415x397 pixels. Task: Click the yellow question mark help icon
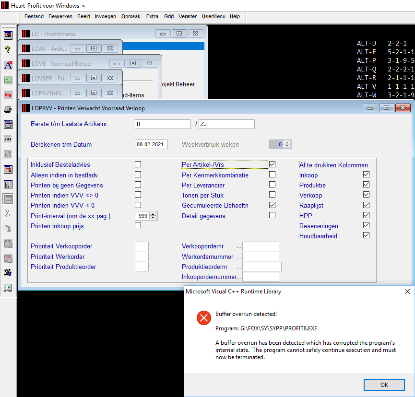click(8, 50)
